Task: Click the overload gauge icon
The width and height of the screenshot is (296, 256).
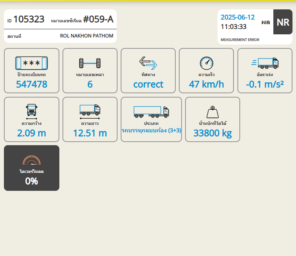Action: coord(32,161)
